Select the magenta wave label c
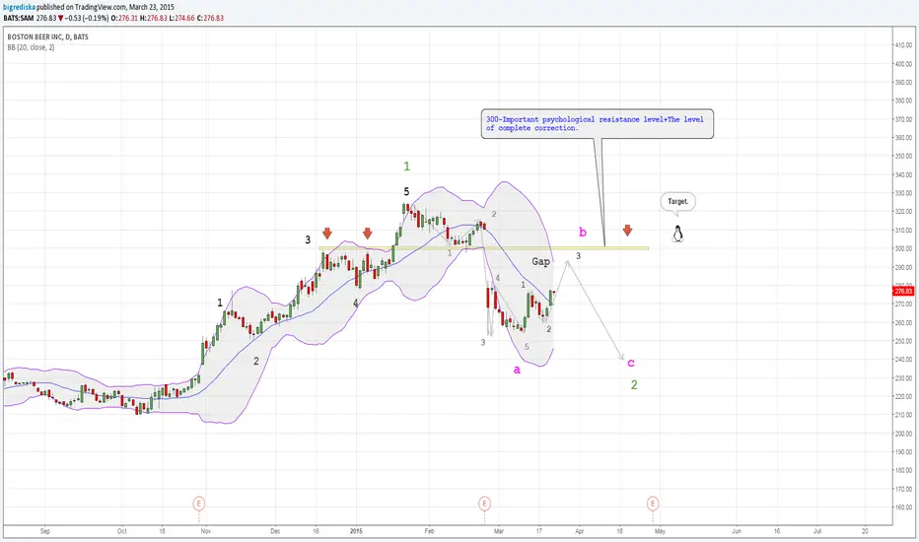The height and width of the screenshot is (542, 919). coord(631,363)
